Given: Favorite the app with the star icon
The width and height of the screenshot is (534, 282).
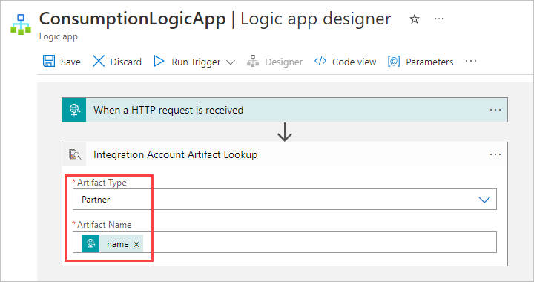Looking at the screenshot, I should click(415, 19).
